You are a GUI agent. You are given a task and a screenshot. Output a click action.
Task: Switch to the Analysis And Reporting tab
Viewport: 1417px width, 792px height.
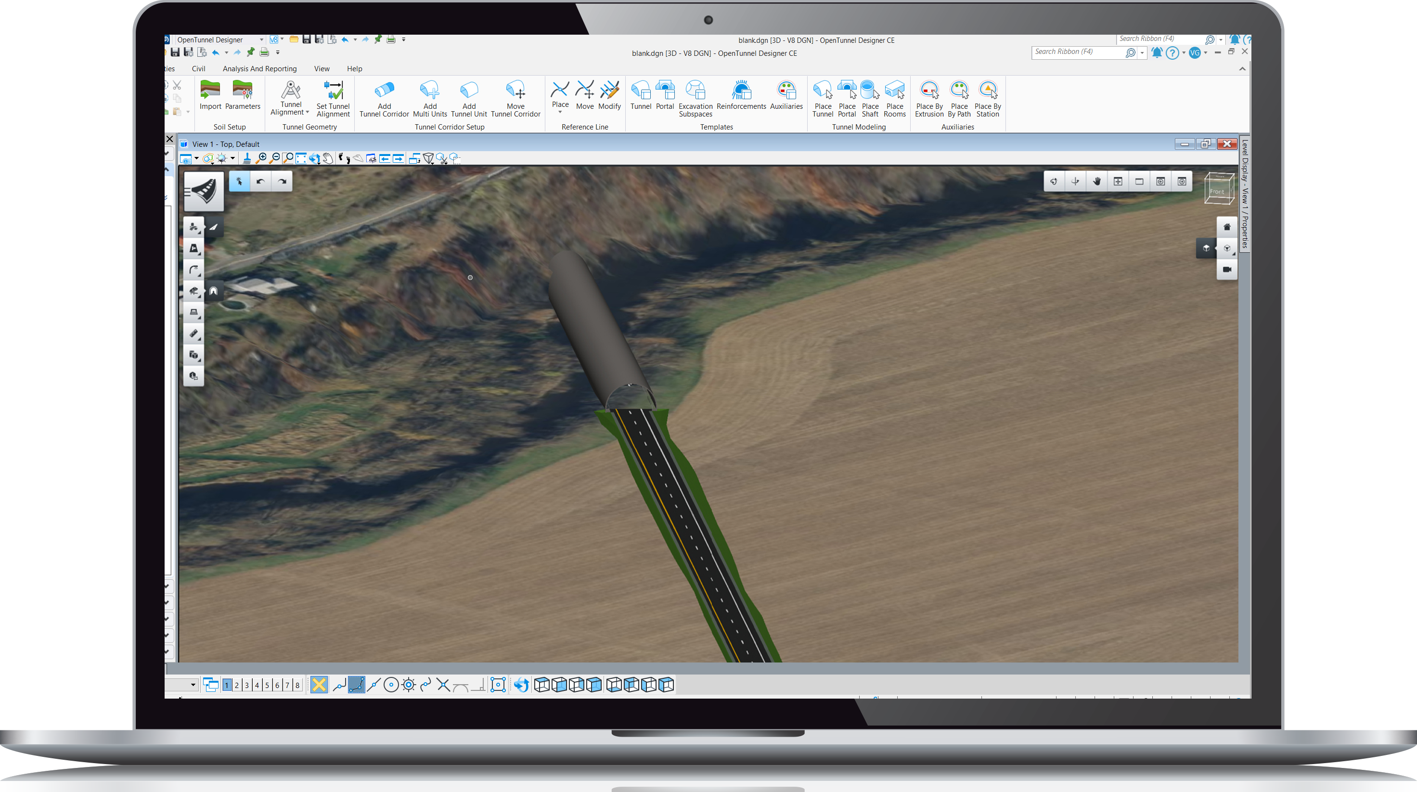(259, 68)
